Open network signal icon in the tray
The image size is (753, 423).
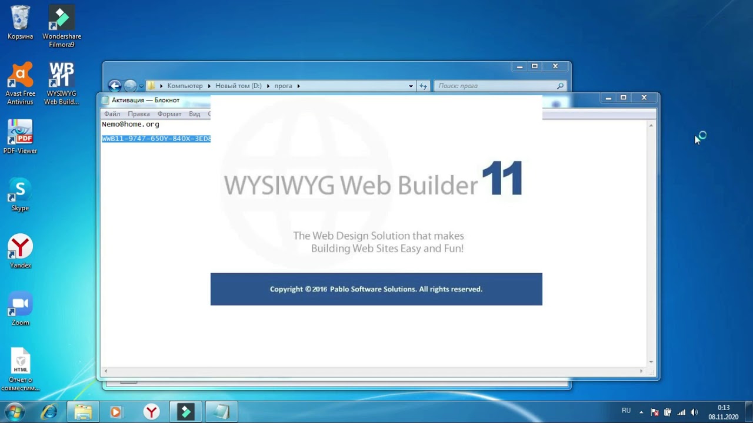coord(681,412)
